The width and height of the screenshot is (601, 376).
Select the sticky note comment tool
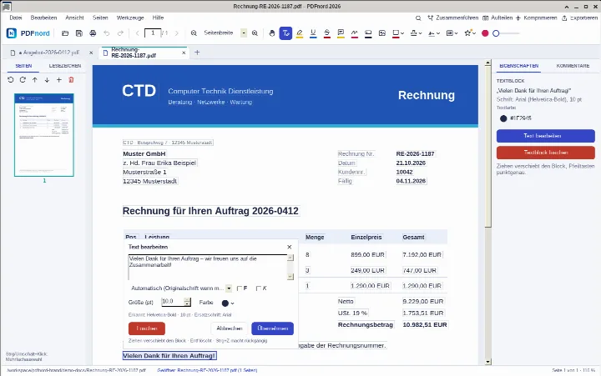[341, 33]
